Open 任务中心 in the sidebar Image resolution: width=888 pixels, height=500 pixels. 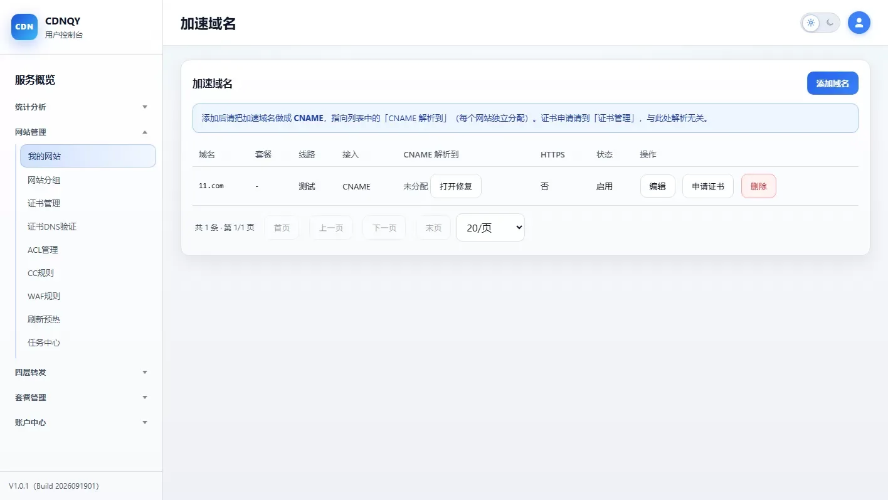pos(88,343)
